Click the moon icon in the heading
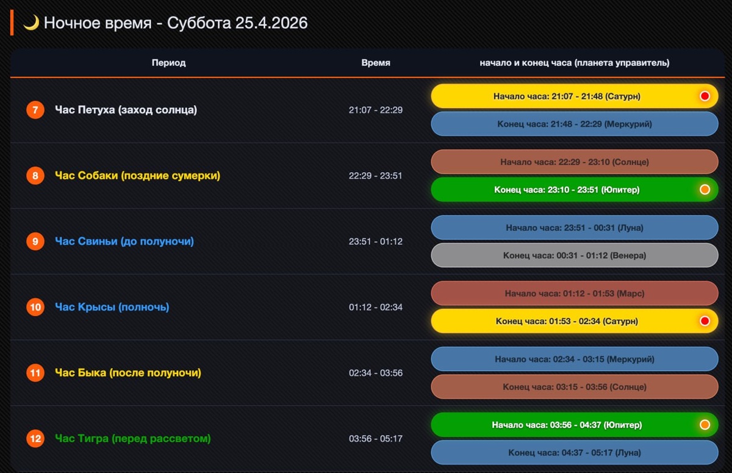The image size is (732, 473). [31, 23]
